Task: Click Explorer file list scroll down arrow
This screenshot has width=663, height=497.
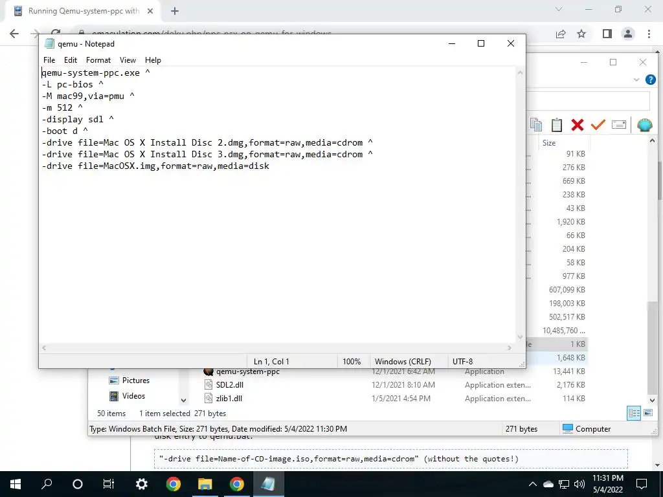Action: 652,400
